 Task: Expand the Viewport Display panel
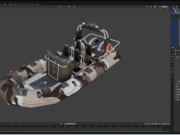[177, 94]
